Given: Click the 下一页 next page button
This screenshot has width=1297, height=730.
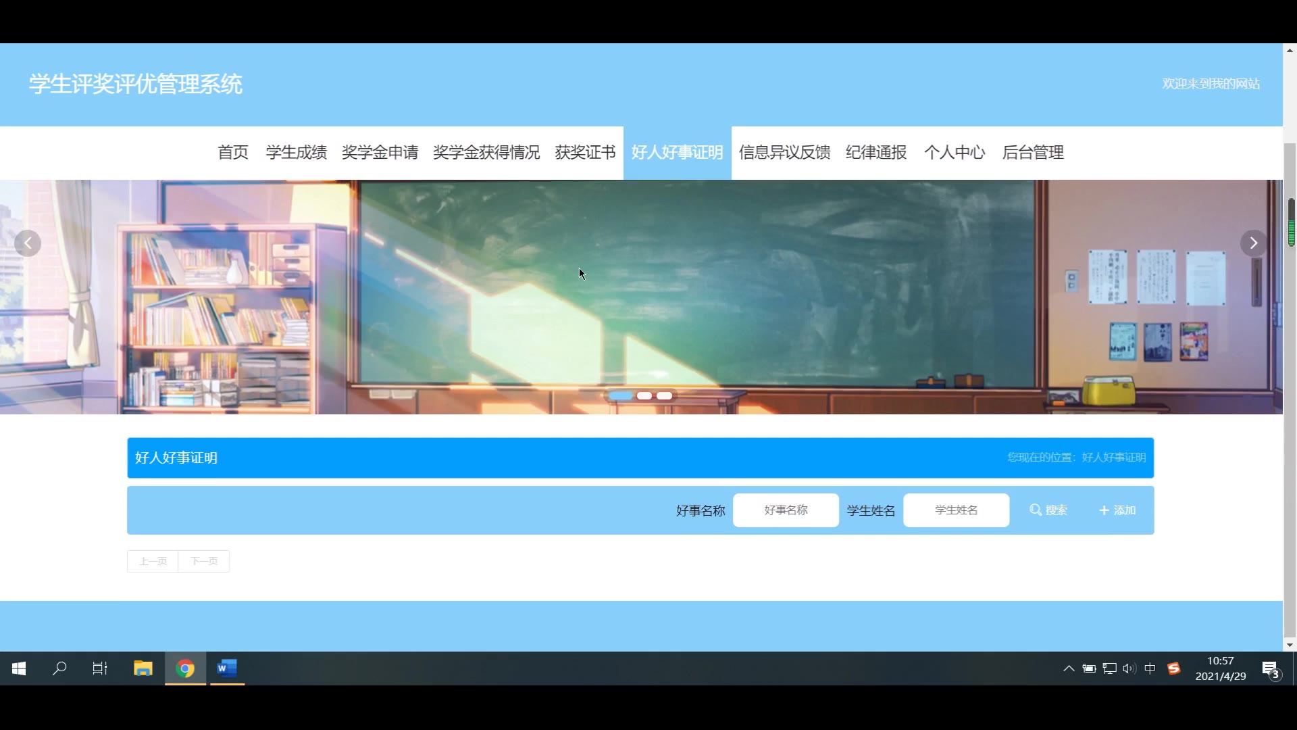Looking at the screenshot, I should click(x=204, y=561).
